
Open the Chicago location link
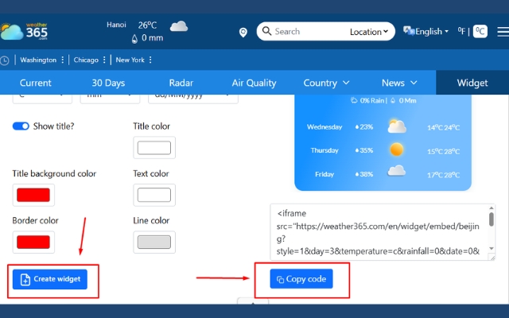[86, 60]
